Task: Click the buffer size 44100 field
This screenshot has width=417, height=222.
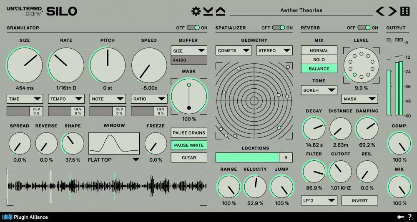Action: tap(189, 60)
